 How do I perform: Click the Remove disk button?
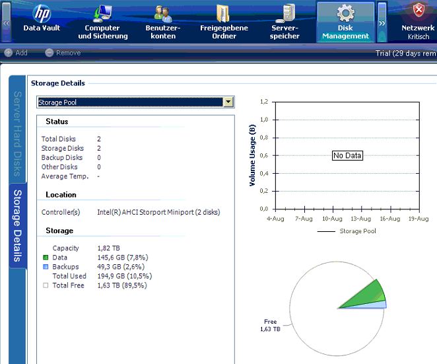63,53
